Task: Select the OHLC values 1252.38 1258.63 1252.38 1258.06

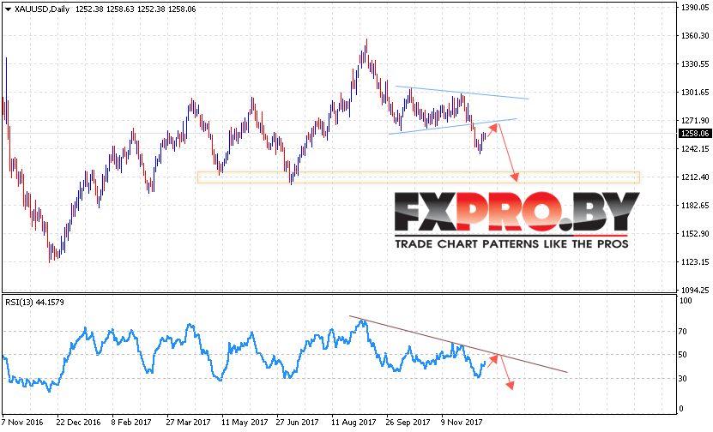Action: pos(136,9)
